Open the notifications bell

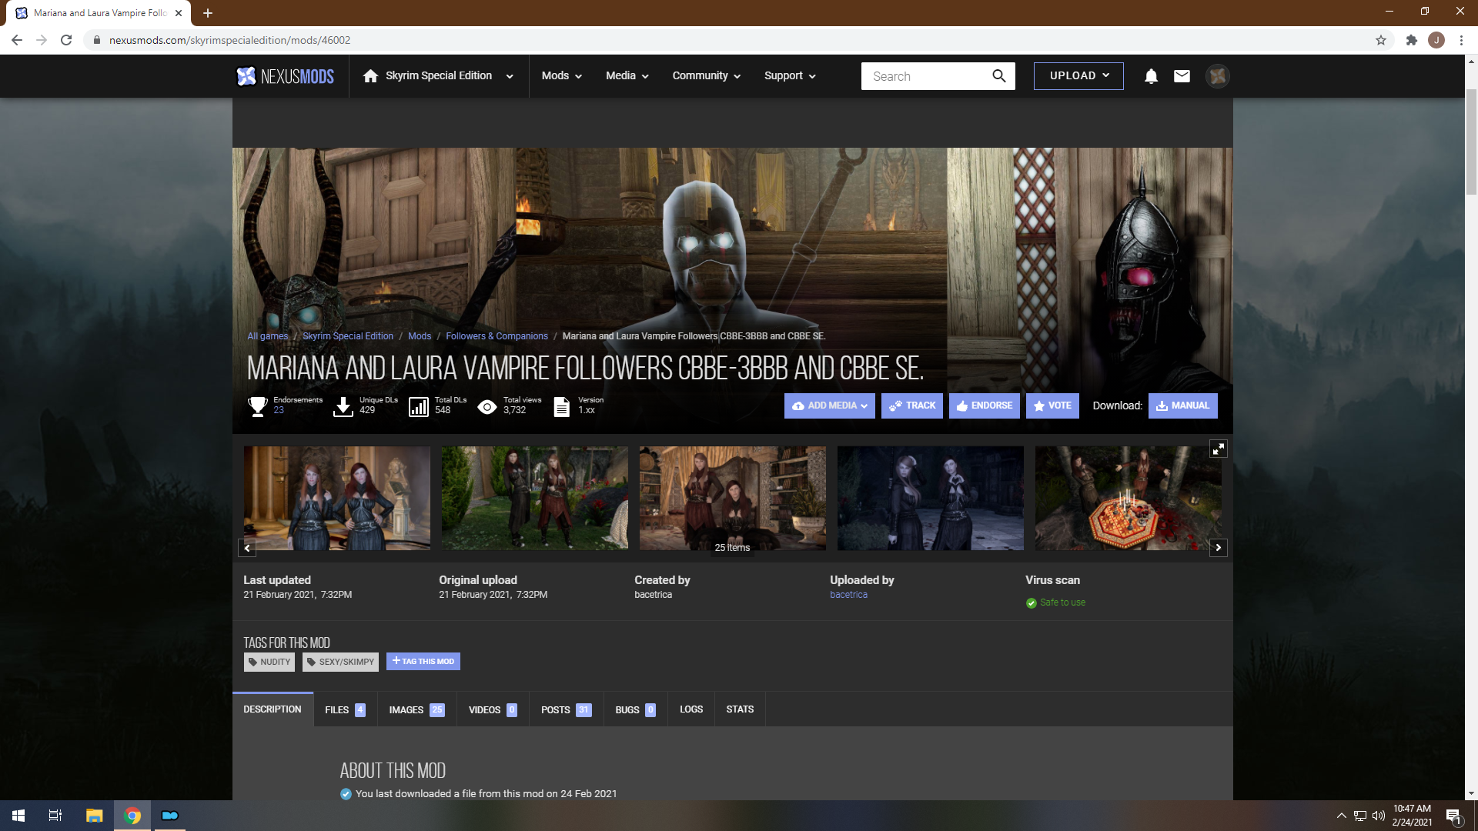(x=1151, y=76)
